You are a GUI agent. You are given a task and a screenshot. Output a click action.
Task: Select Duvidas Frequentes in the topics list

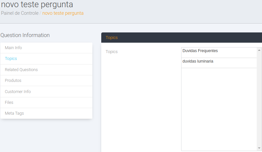pyautogui.click(x=219, y=53)
